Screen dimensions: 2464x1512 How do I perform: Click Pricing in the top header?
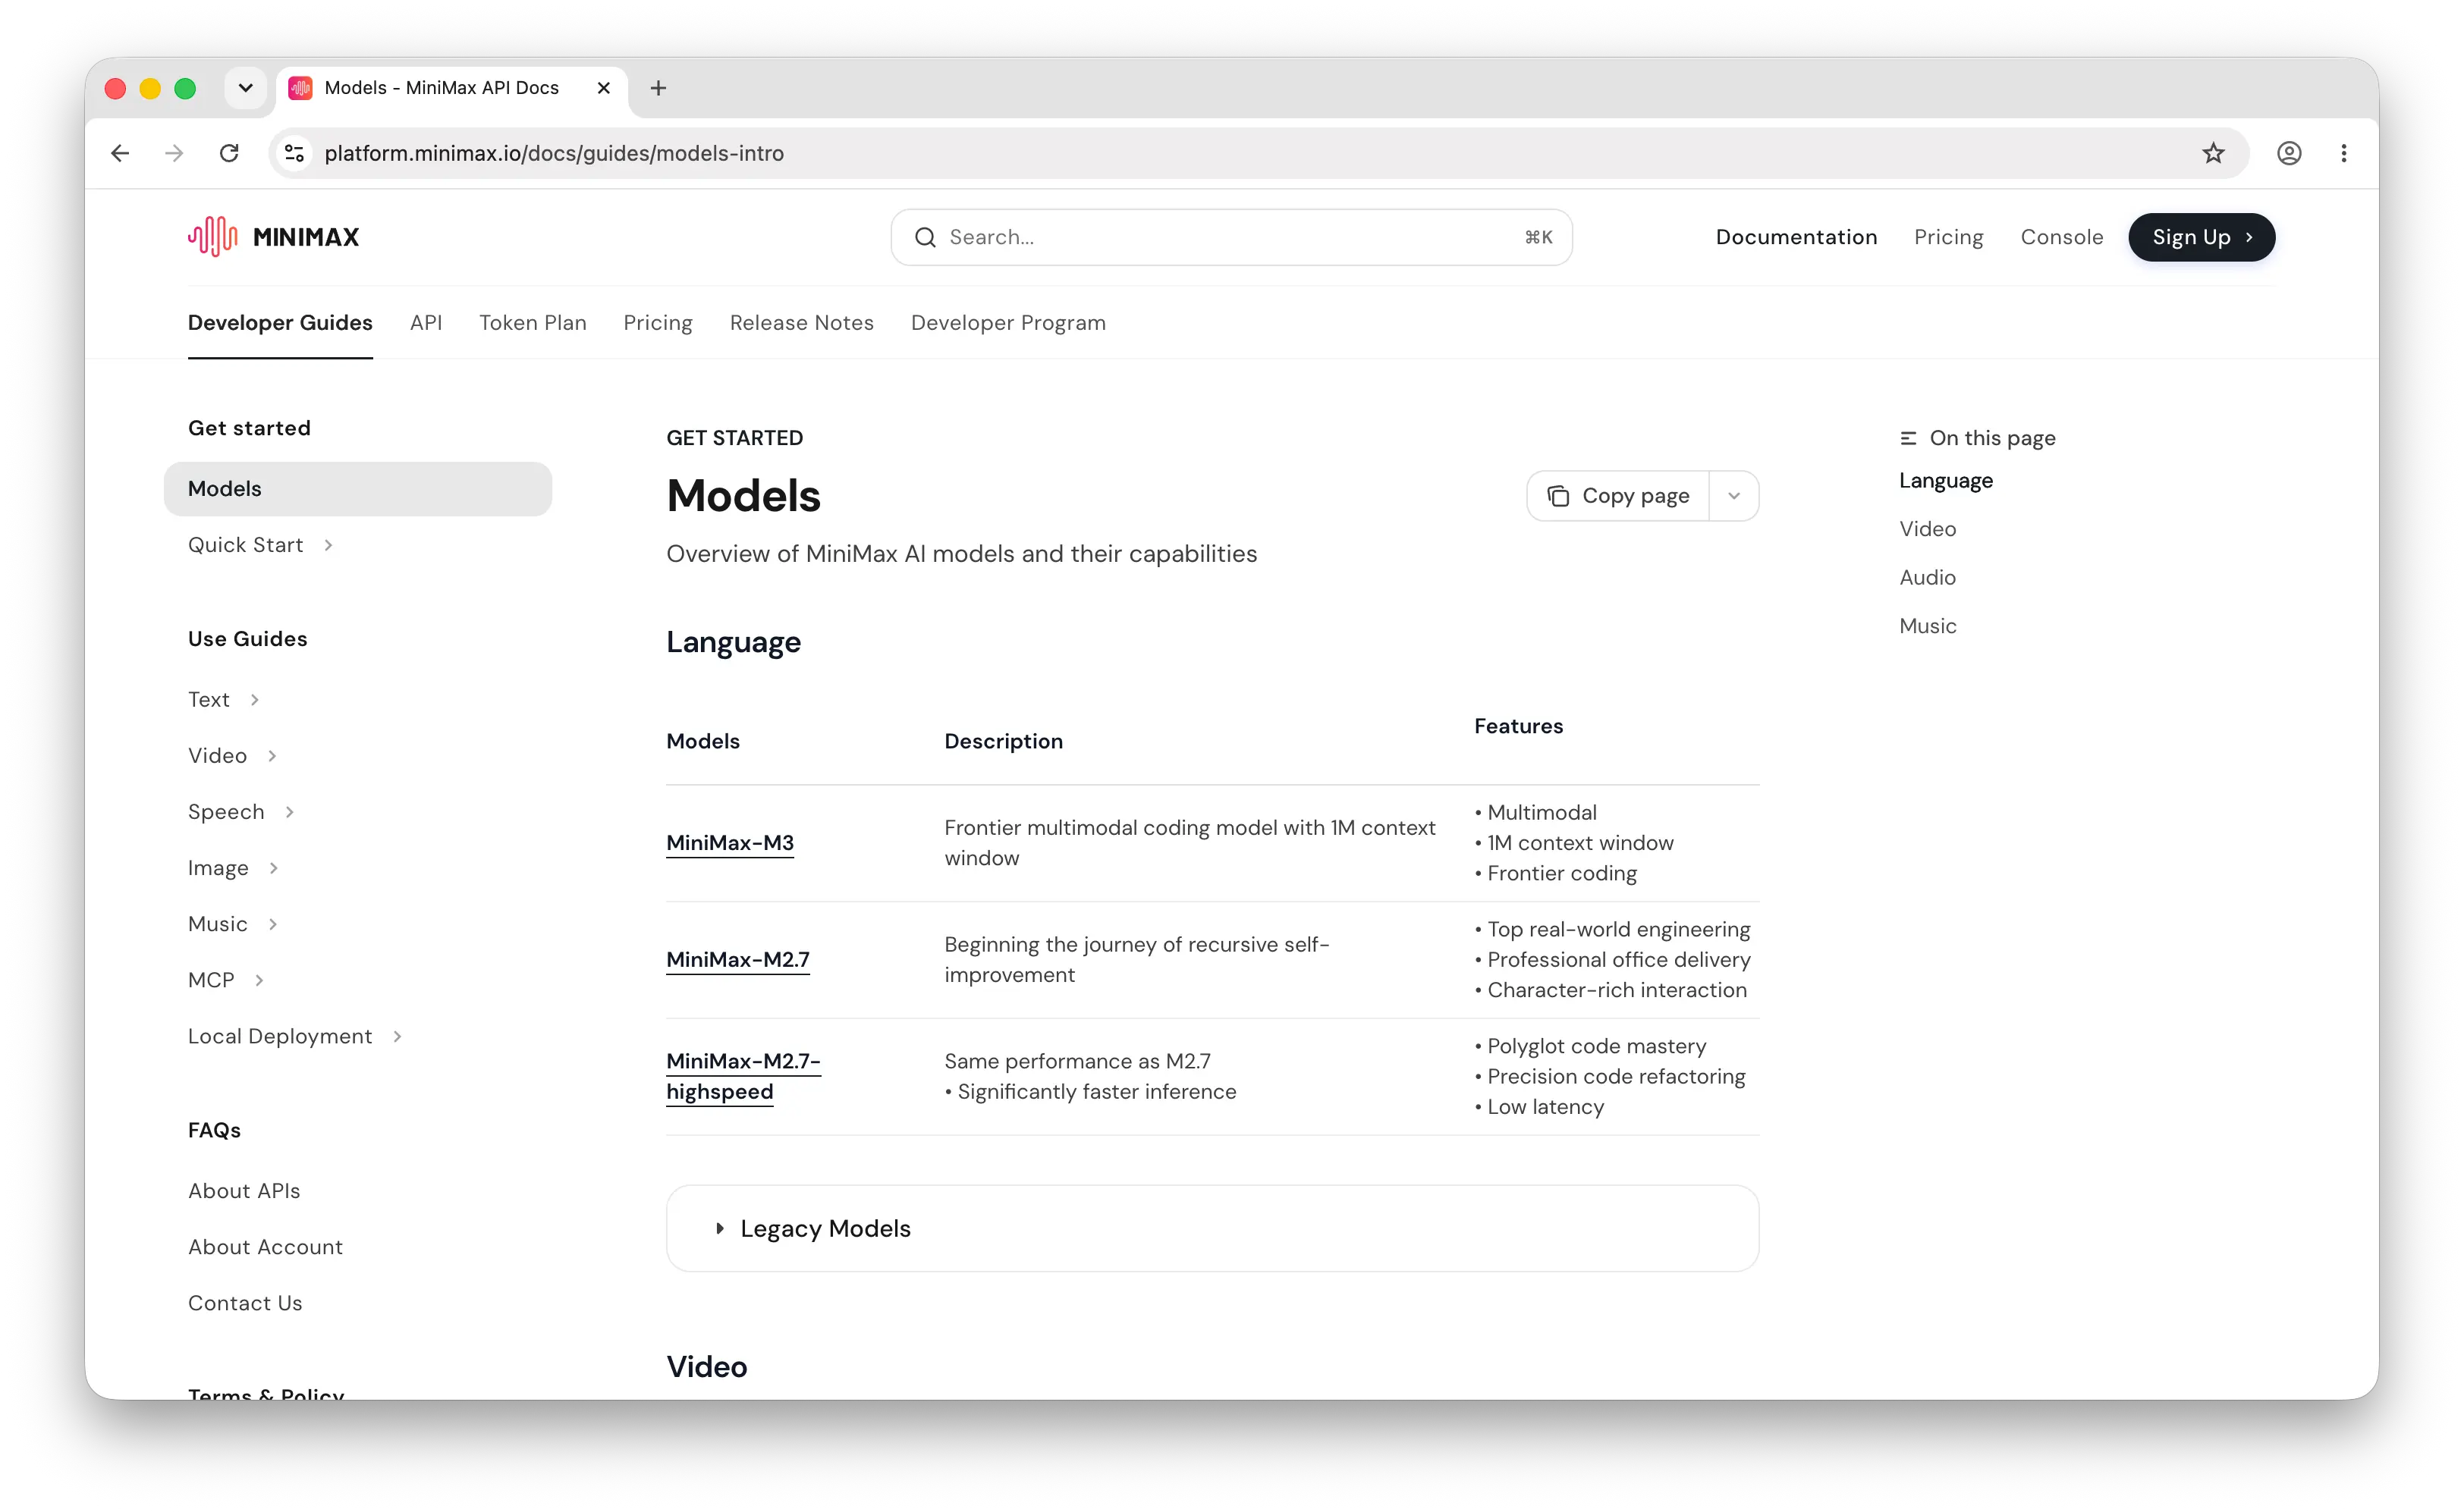click(x=1949, y=237)
